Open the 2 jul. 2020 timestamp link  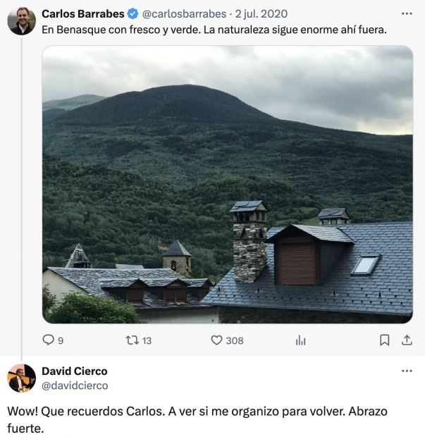[261, 13]
